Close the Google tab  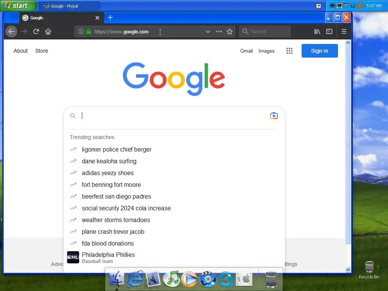[x=97, y=18]
